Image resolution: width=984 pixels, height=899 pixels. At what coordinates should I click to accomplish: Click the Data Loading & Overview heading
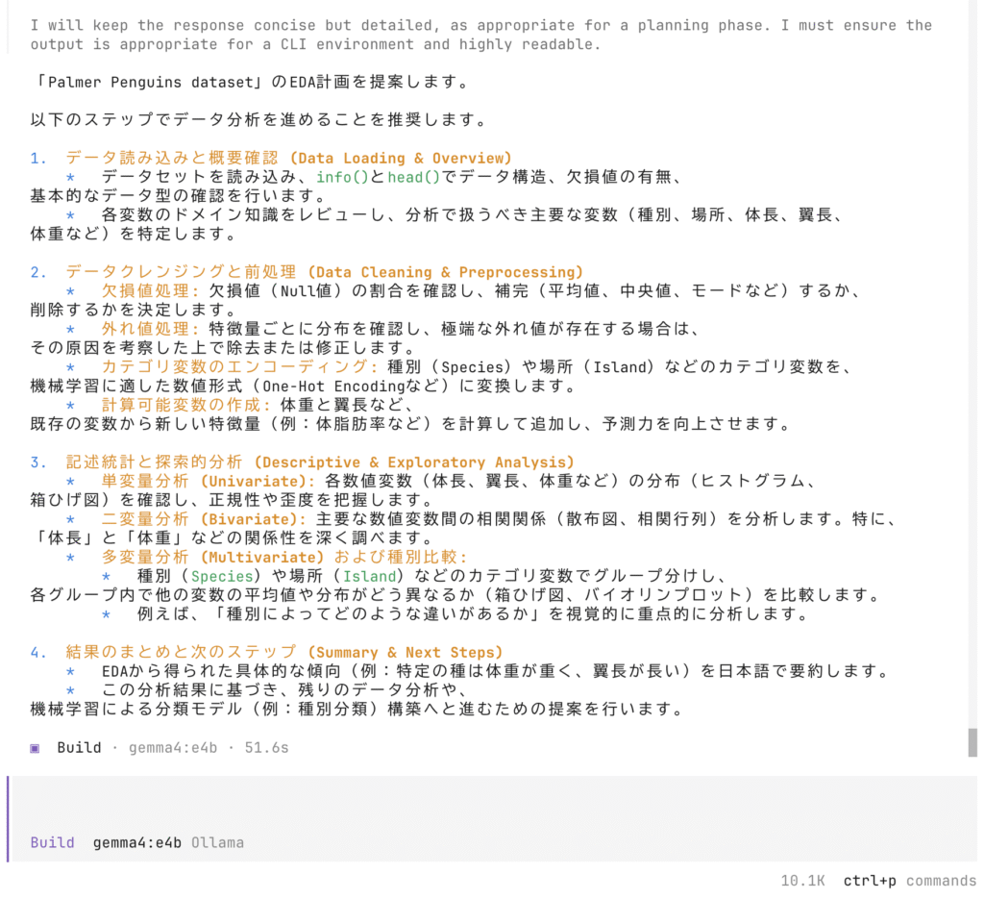click(x=288, y=158)
